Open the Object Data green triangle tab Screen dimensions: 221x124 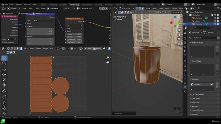(185, 87)
